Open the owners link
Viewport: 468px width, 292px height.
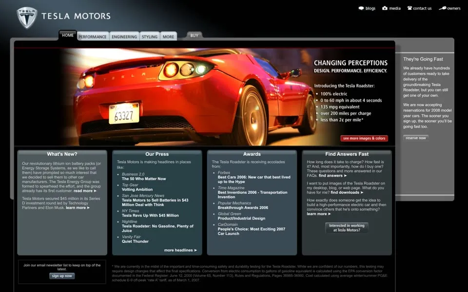[454, 8]
